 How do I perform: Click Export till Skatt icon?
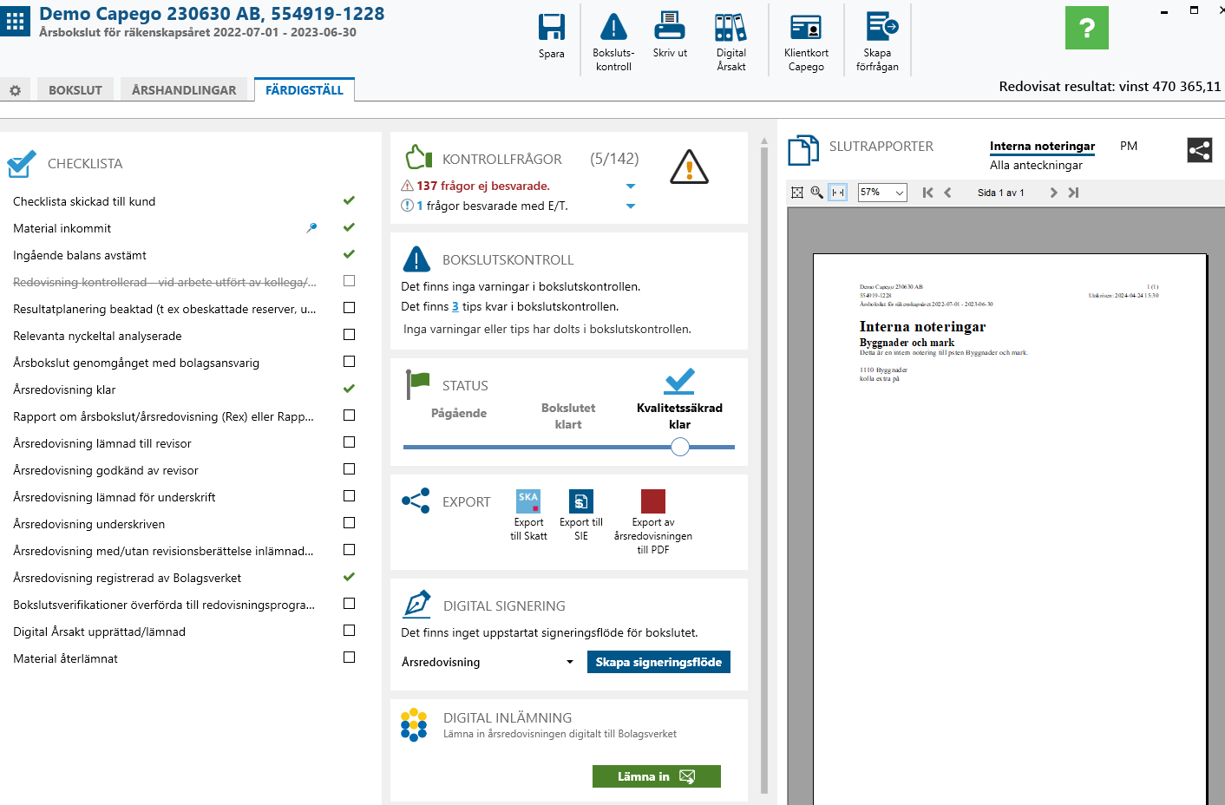coord(528,501)
